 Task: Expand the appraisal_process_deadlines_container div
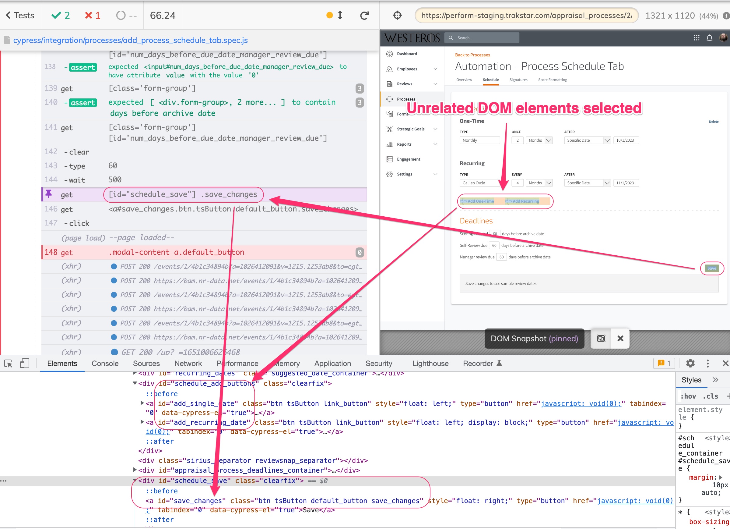[135, 470]
